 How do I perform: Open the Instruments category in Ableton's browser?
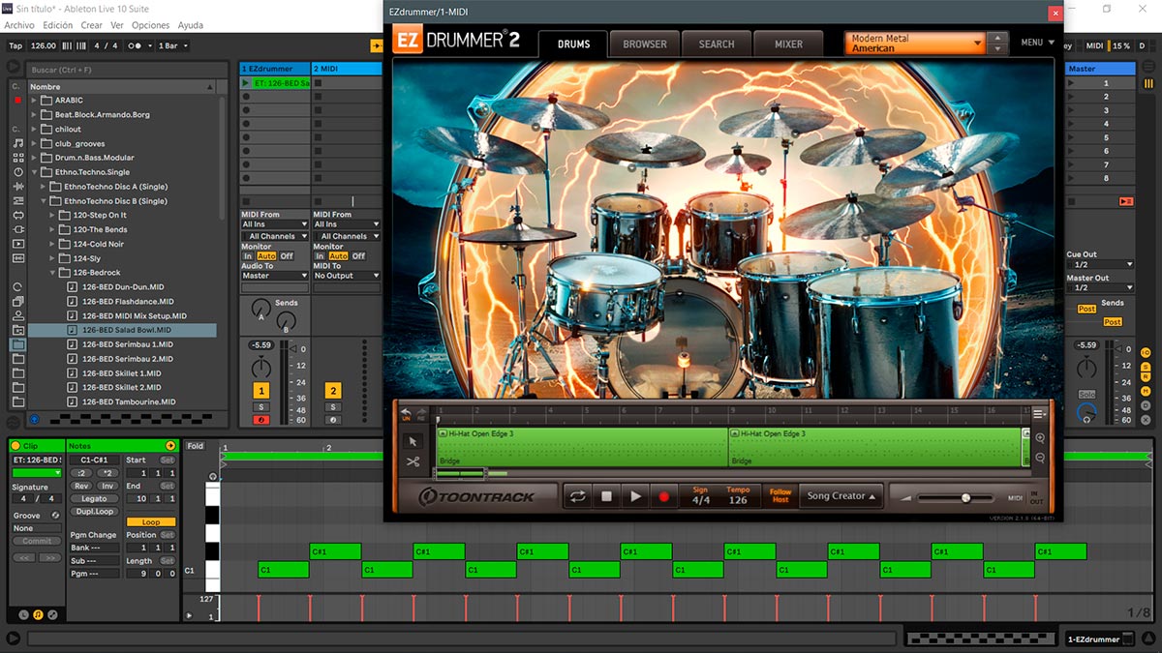[17, 171]
